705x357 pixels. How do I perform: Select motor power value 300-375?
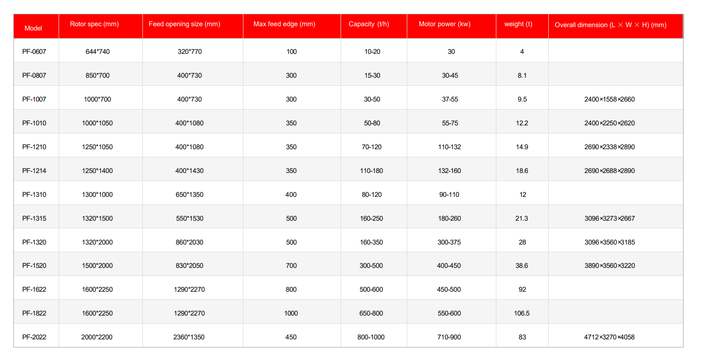coord(449,242)
